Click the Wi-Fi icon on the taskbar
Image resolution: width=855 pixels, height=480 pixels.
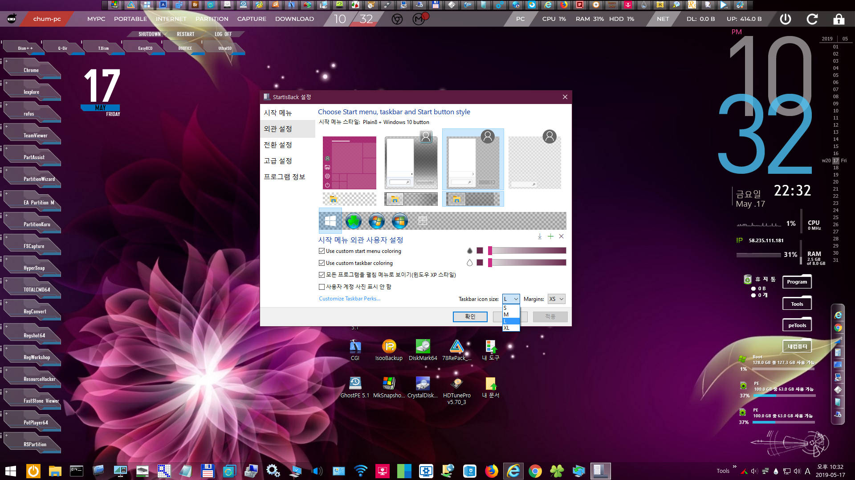(x=360, y=471)
